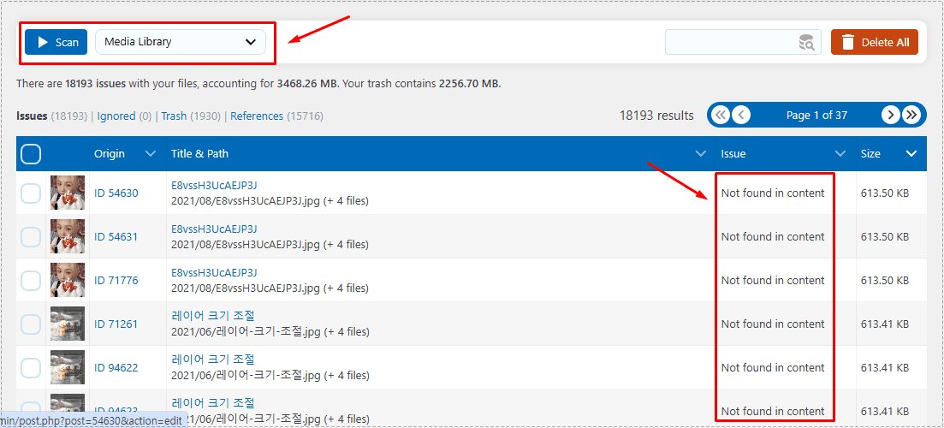Open E8vssH3UcAEJP3J title in ID 54630 row

214,186
